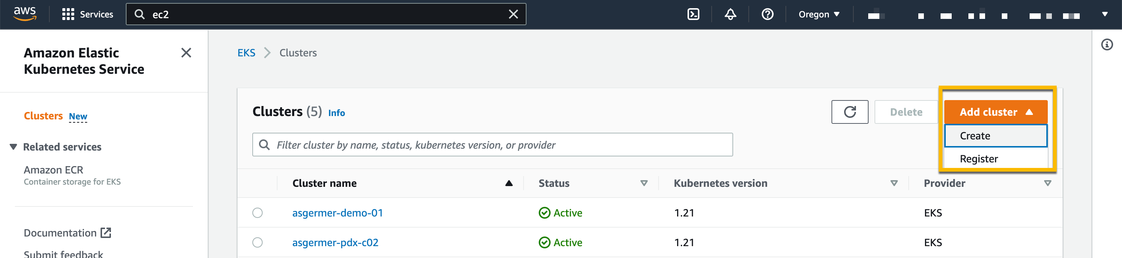Viewport: 1122px width, 258px height.
Task: Open the account menu dropdown arrow
Action: 1105,14
